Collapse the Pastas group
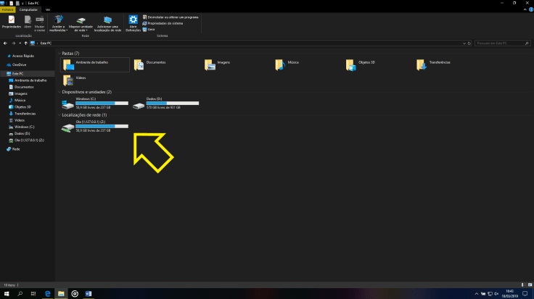The image size is (534, 299). point(59,54)
